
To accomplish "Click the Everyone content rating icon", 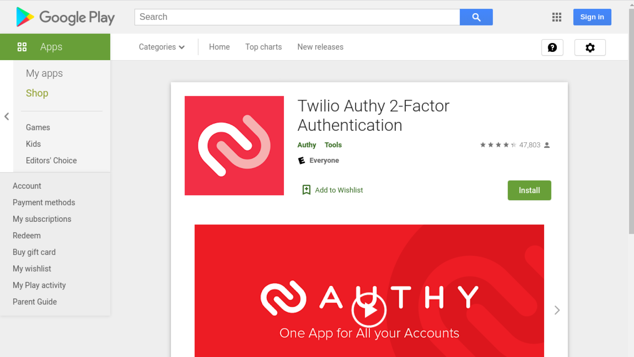I will 301,160.
